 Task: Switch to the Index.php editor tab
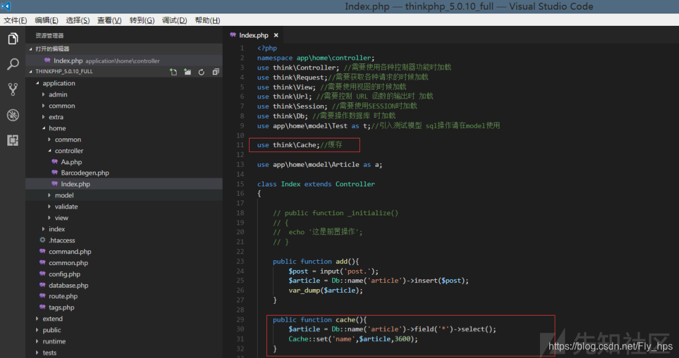coord(254,36)
